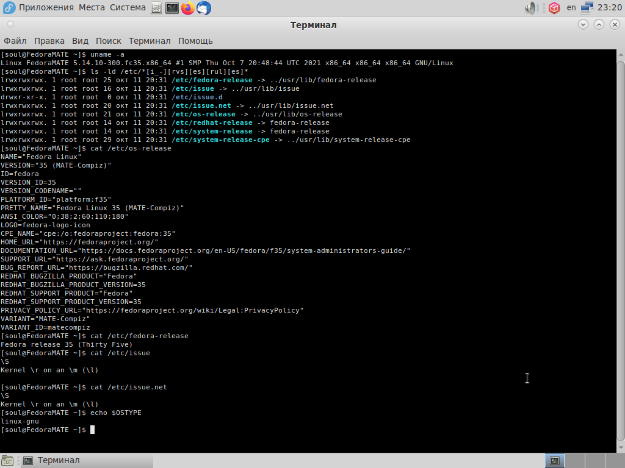Click the terminal cursor at last prompt
The width and height of the screenshot is (625, 468).
(x=93, y=430)
